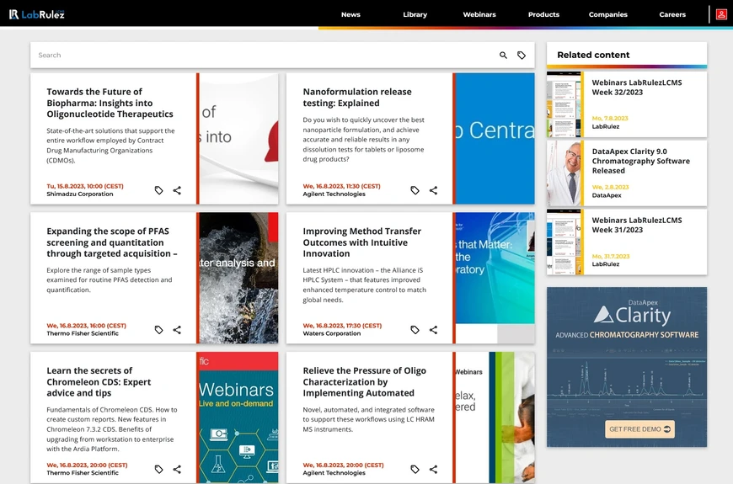The width and height of the screenshot is (733, 484).
Task: Click the Week 31/2023 article thumbnail
Action: pos(564,242)
